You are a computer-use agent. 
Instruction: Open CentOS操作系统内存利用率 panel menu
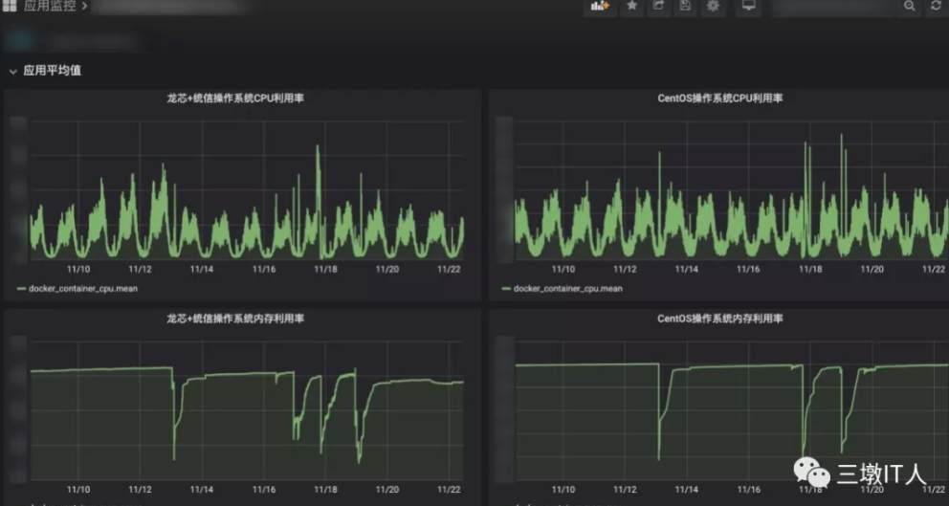point(719,319)
